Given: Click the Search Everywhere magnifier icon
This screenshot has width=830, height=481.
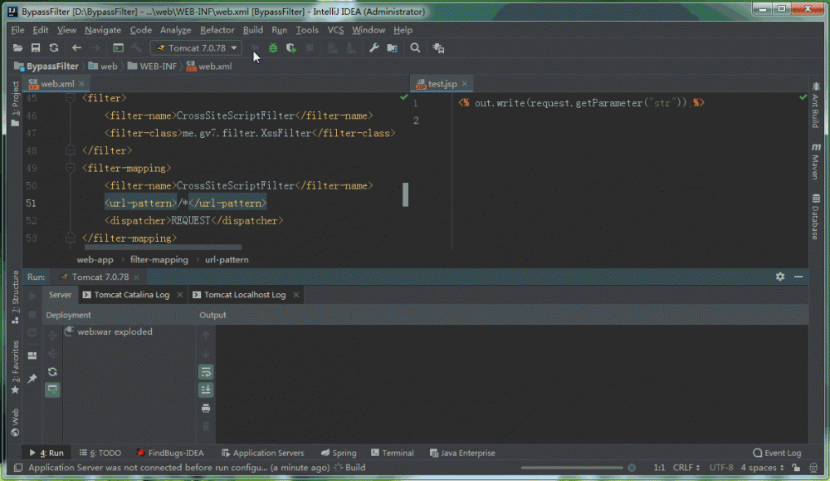Looking at the screenshot, I should click(415, 48).
